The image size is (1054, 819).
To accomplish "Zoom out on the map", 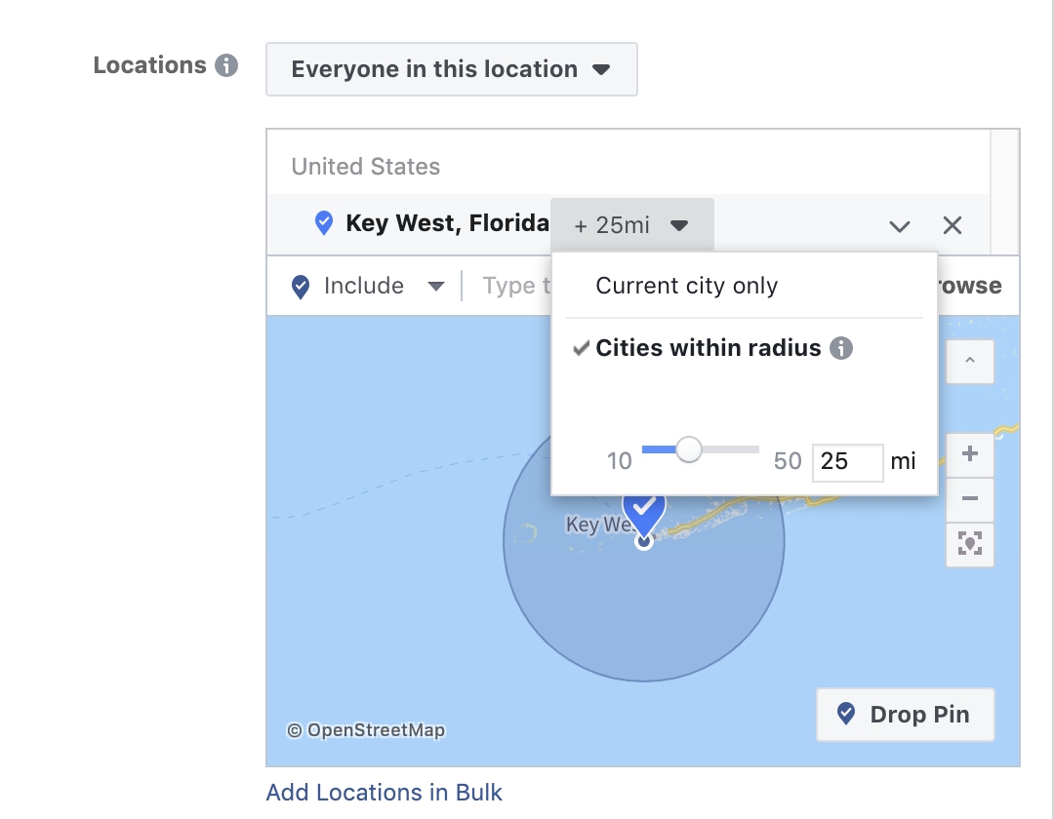I will click(x=970, y=499).
